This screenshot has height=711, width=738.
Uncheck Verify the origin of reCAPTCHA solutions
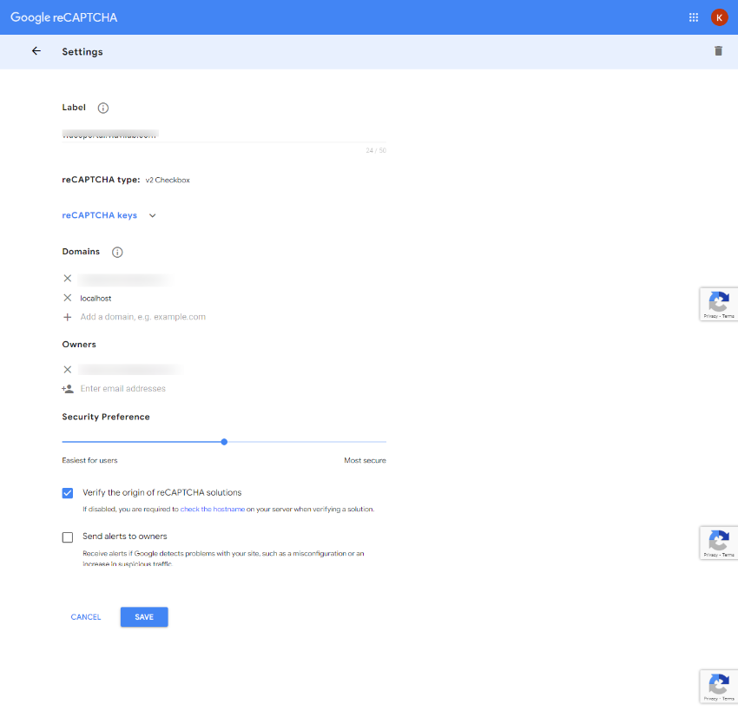point(68,493)
